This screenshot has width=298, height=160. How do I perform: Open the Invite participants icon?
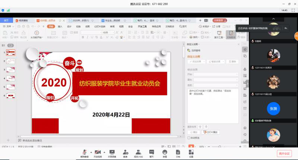125,153
